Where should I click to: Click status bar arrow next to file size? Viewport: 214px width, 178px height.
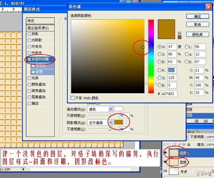[23, 169]
